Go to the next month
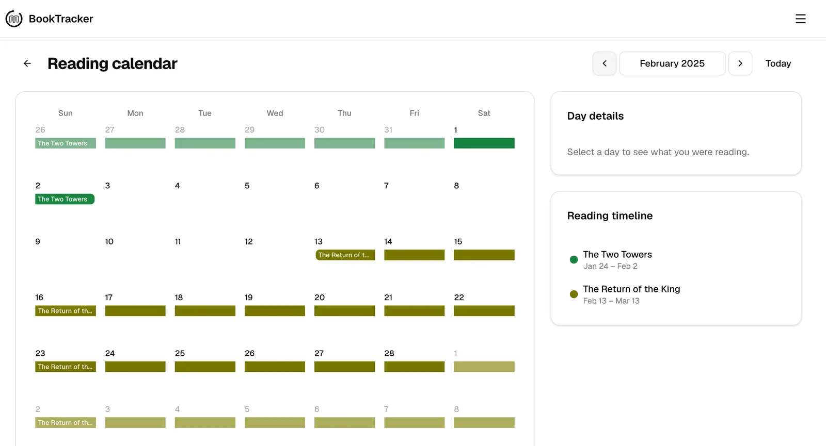This screenshot has width=826, height=446. point(740,63)
